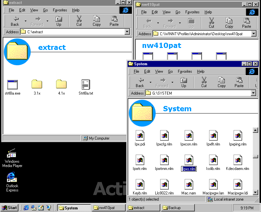The image size is (261, 212).
Task: Open Outlook Express desktop shortcut
Action: click(12, 182)
